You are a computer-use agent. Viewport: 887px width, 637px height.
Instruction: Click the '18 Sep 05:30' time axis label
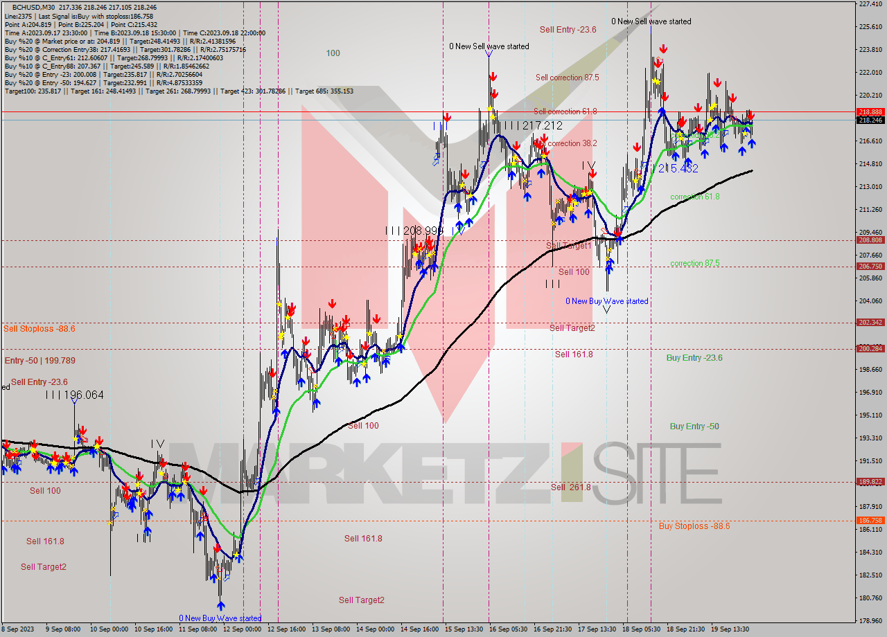click(x=642, y=630)
